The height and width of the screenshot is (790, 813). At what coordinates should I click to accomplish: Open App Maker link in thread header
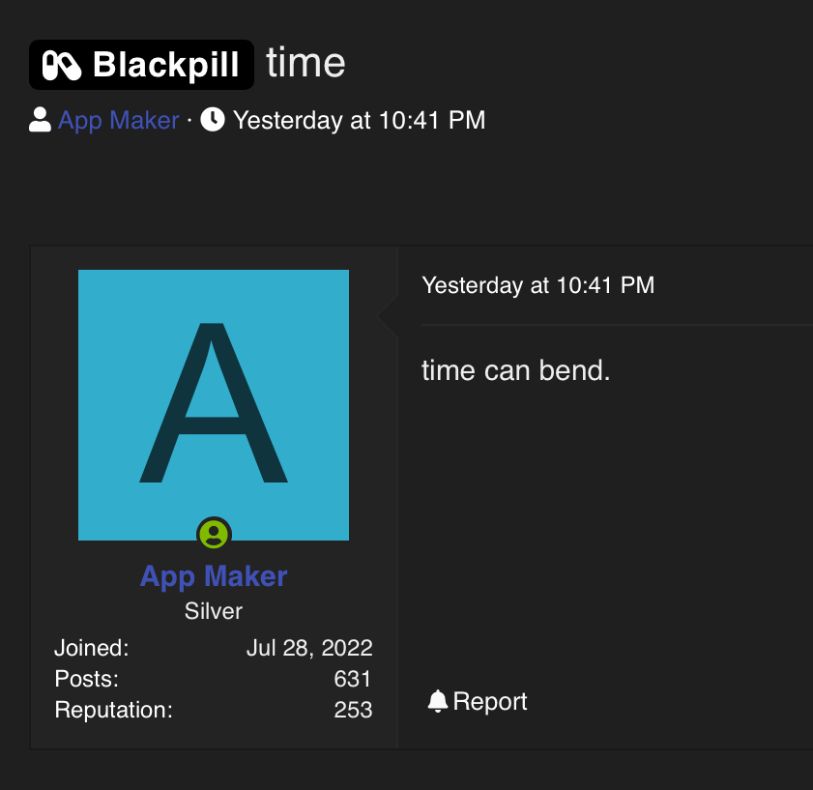[x=118, y=120]
